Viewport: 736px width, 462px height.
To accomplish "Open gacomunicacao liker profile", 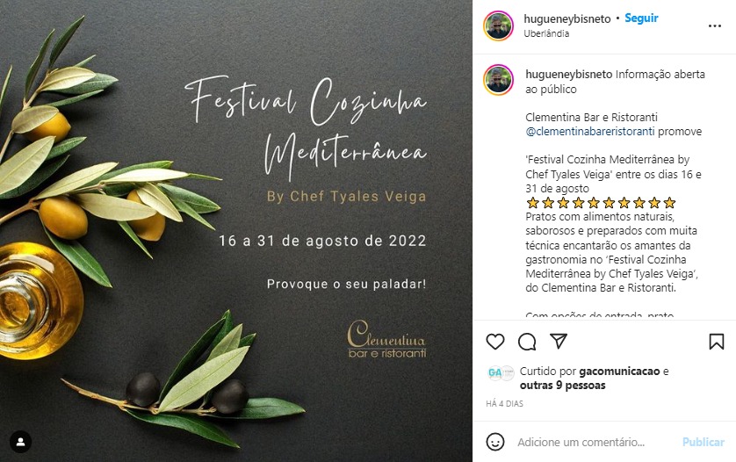I will pyautogui.click(x=619, y=372).
